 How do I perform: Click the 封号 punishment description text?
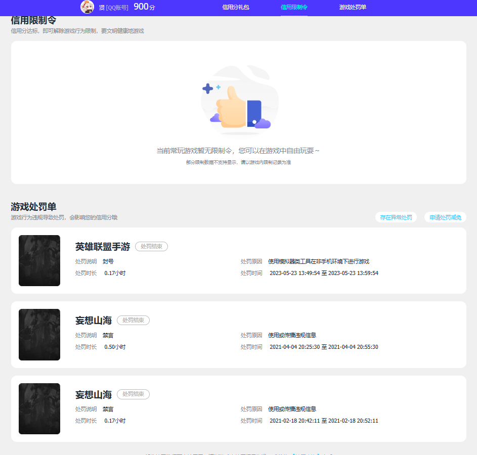tap(108, 261)
